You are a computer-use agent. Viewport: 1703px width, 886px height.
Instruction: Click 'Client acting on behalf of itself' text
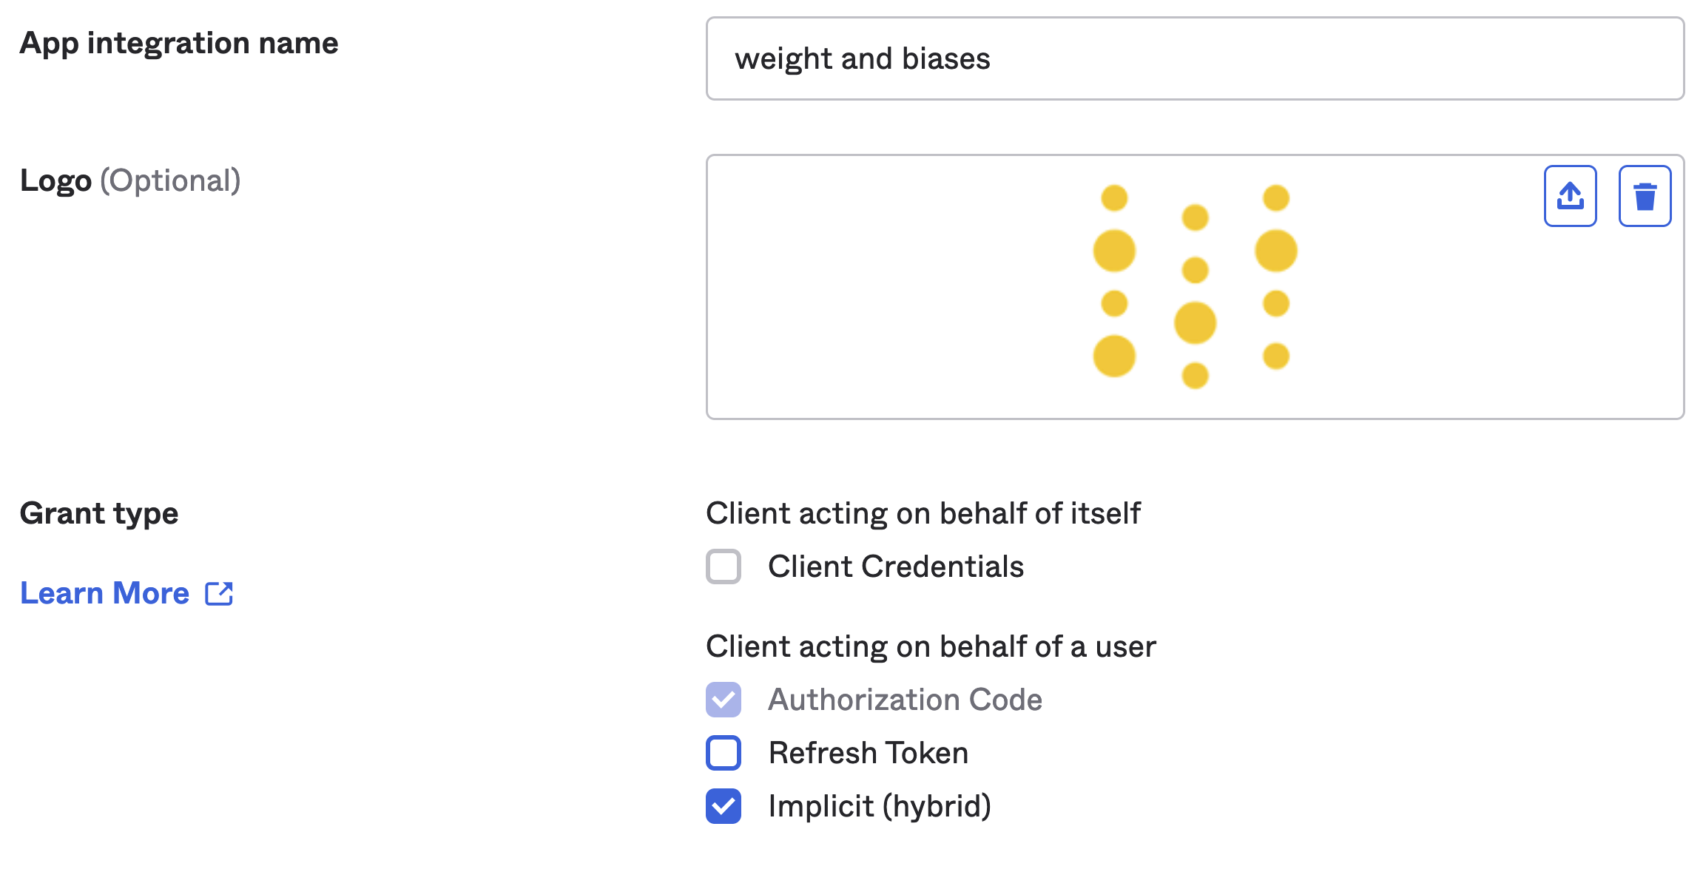pos(923,513)
